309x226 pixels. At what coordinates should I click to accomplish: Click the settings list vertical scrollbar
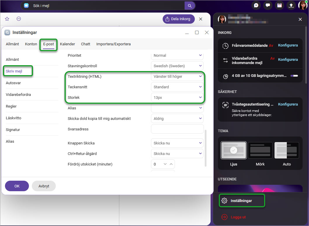click(x=206, y=148)
